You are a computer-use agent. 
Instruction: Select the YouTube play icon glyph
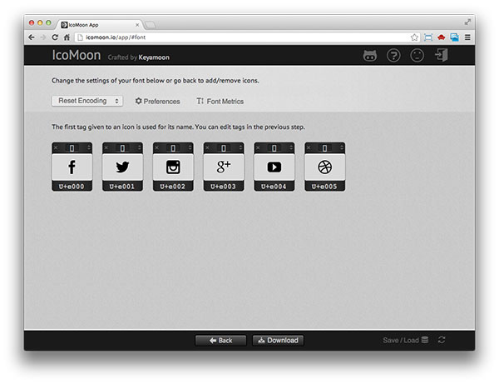[x=274, y=167]
